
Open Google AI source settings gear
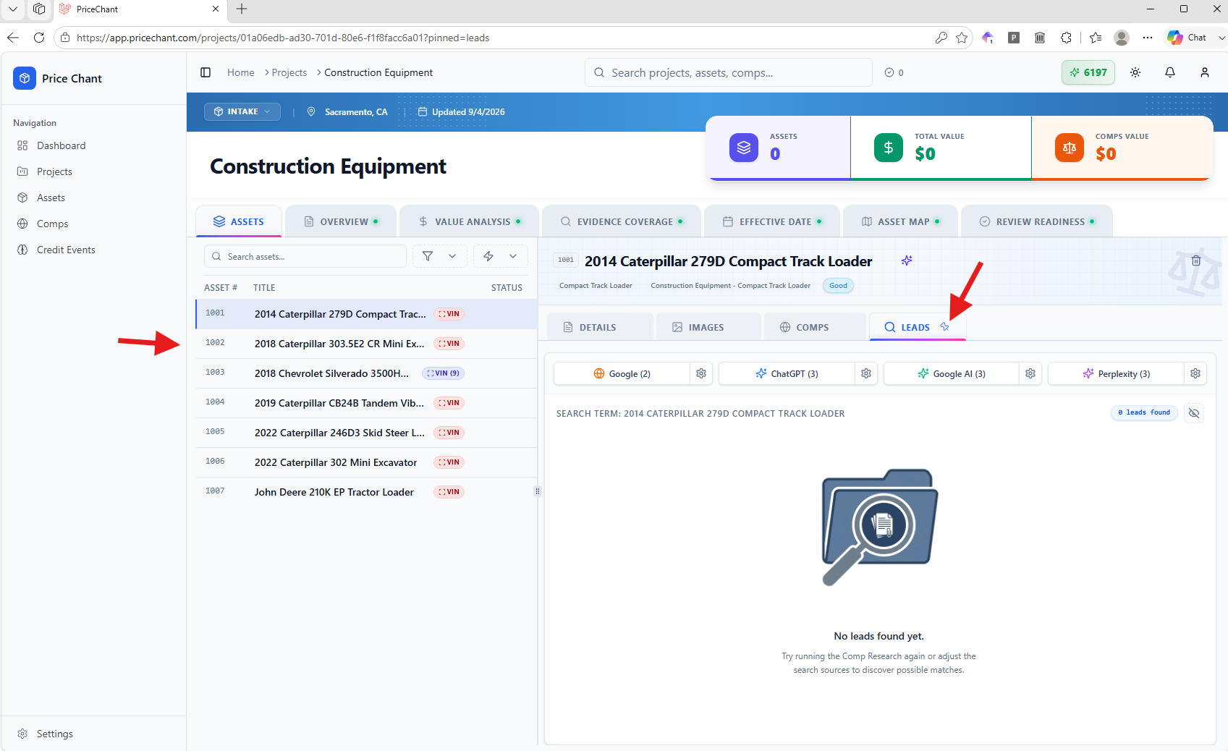tap(1030, 373)
